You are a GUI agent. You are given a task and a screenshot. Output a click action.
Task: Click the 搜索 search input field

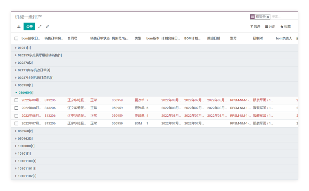284,17
